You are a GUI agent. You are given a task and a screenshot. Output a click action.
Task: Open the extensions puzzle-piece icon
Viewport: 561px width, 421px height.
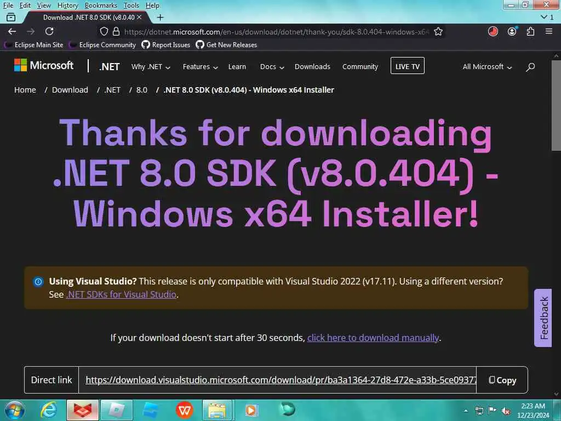(530, 31)
